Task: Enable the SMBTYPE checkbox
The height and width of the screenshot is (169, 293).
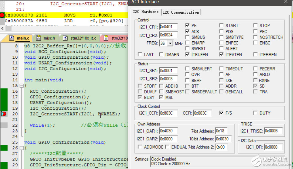Action: click(222, 37)
